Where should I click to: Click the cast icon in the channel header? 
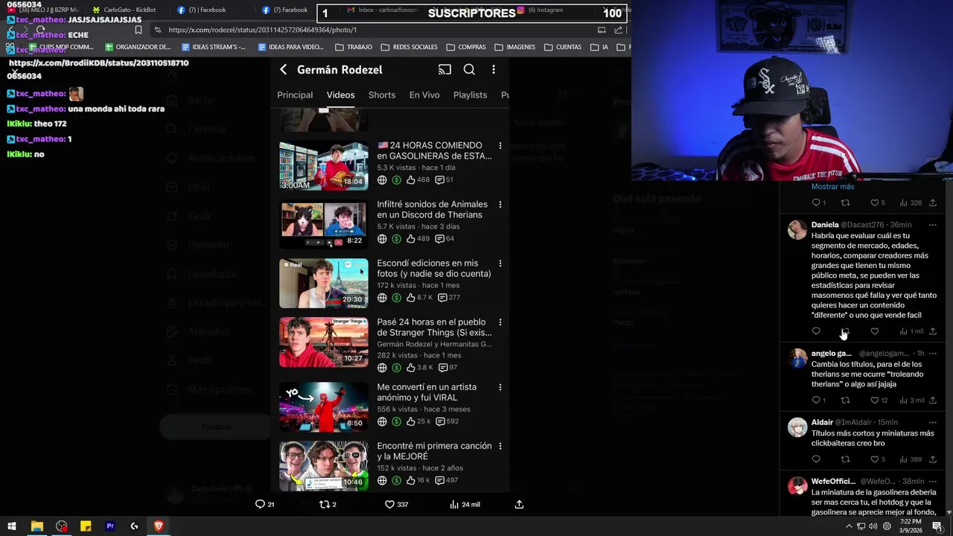click(x=444, y=69)
